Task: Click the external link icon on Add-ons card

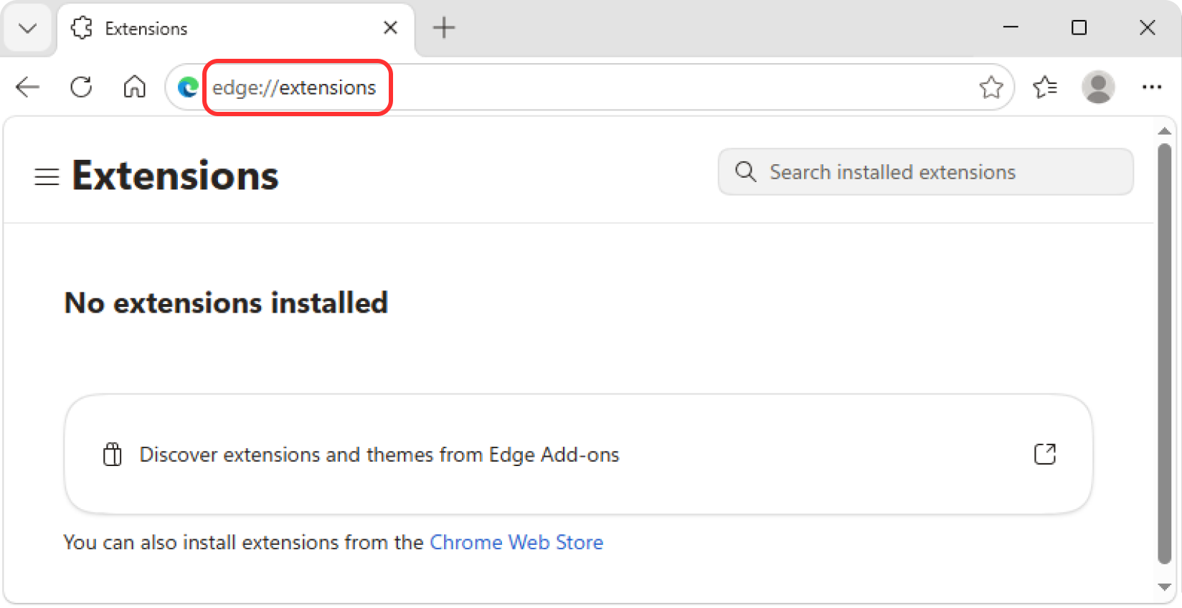Action: (1045, 454)
